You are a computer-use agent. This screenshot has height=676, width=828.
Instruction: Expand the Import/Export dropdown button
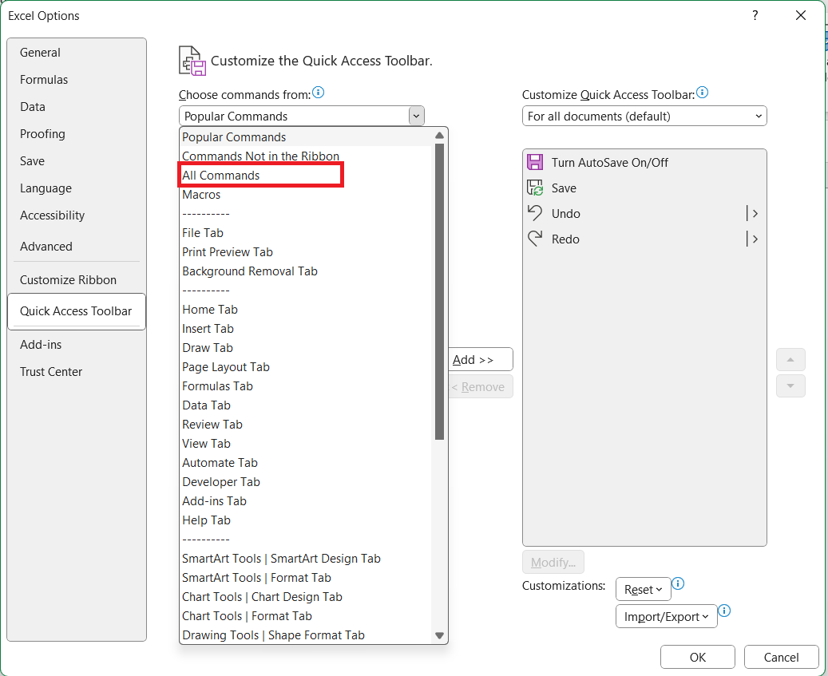667,616
